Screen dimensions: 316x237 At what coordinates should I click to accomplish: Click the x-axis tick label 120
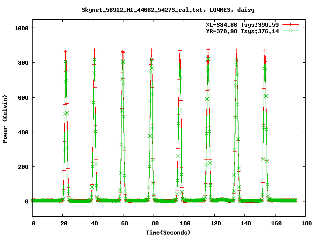click(215, 223)
